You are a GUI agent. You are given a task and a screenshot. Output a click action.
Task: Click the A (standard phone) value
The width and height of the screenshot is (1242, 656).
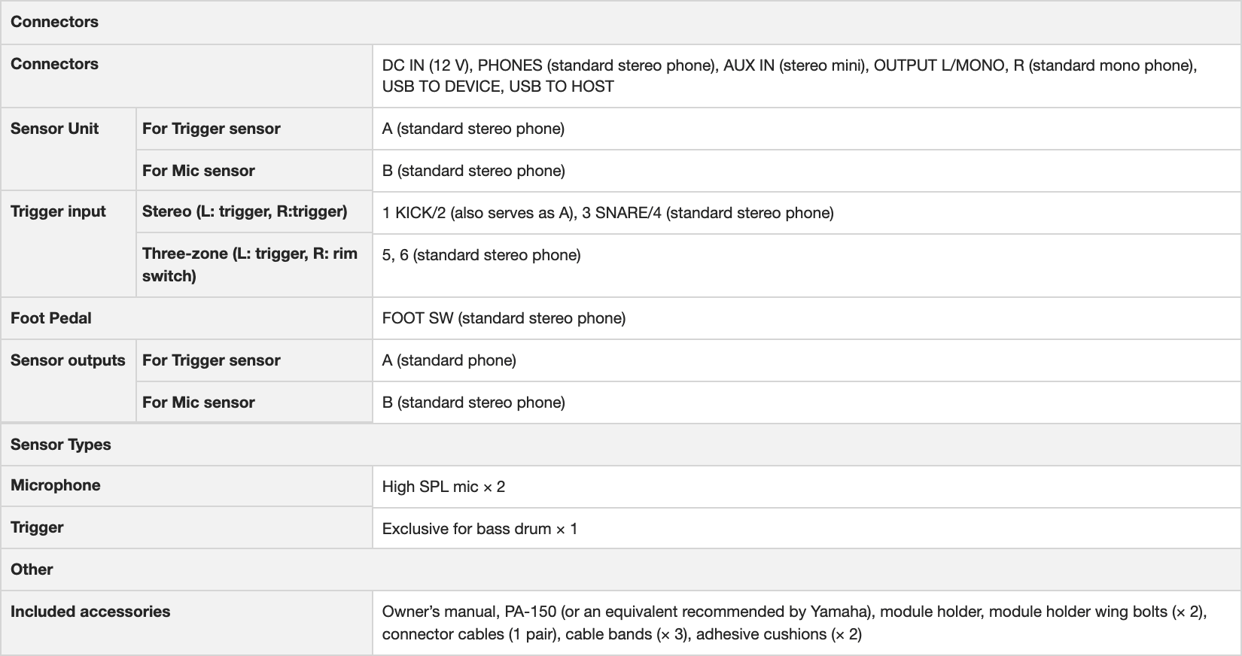click(449, 360)
